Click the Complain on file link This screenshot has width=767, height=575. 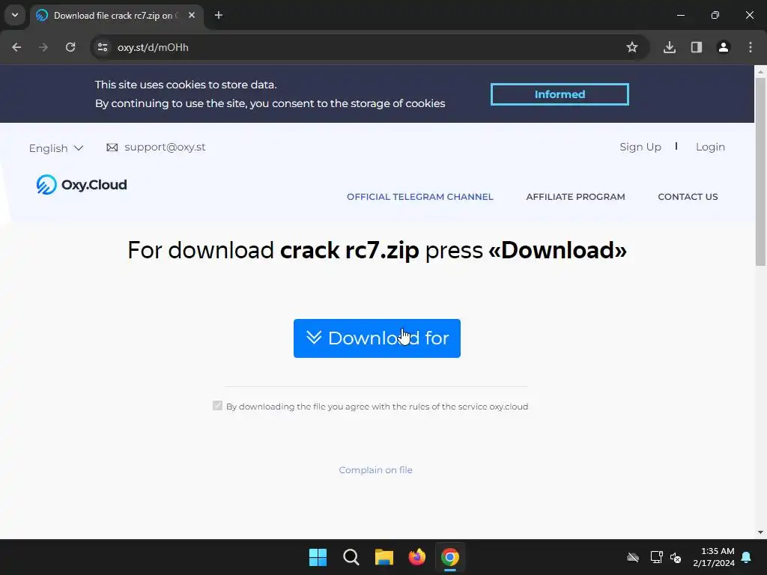pos(376,470)
